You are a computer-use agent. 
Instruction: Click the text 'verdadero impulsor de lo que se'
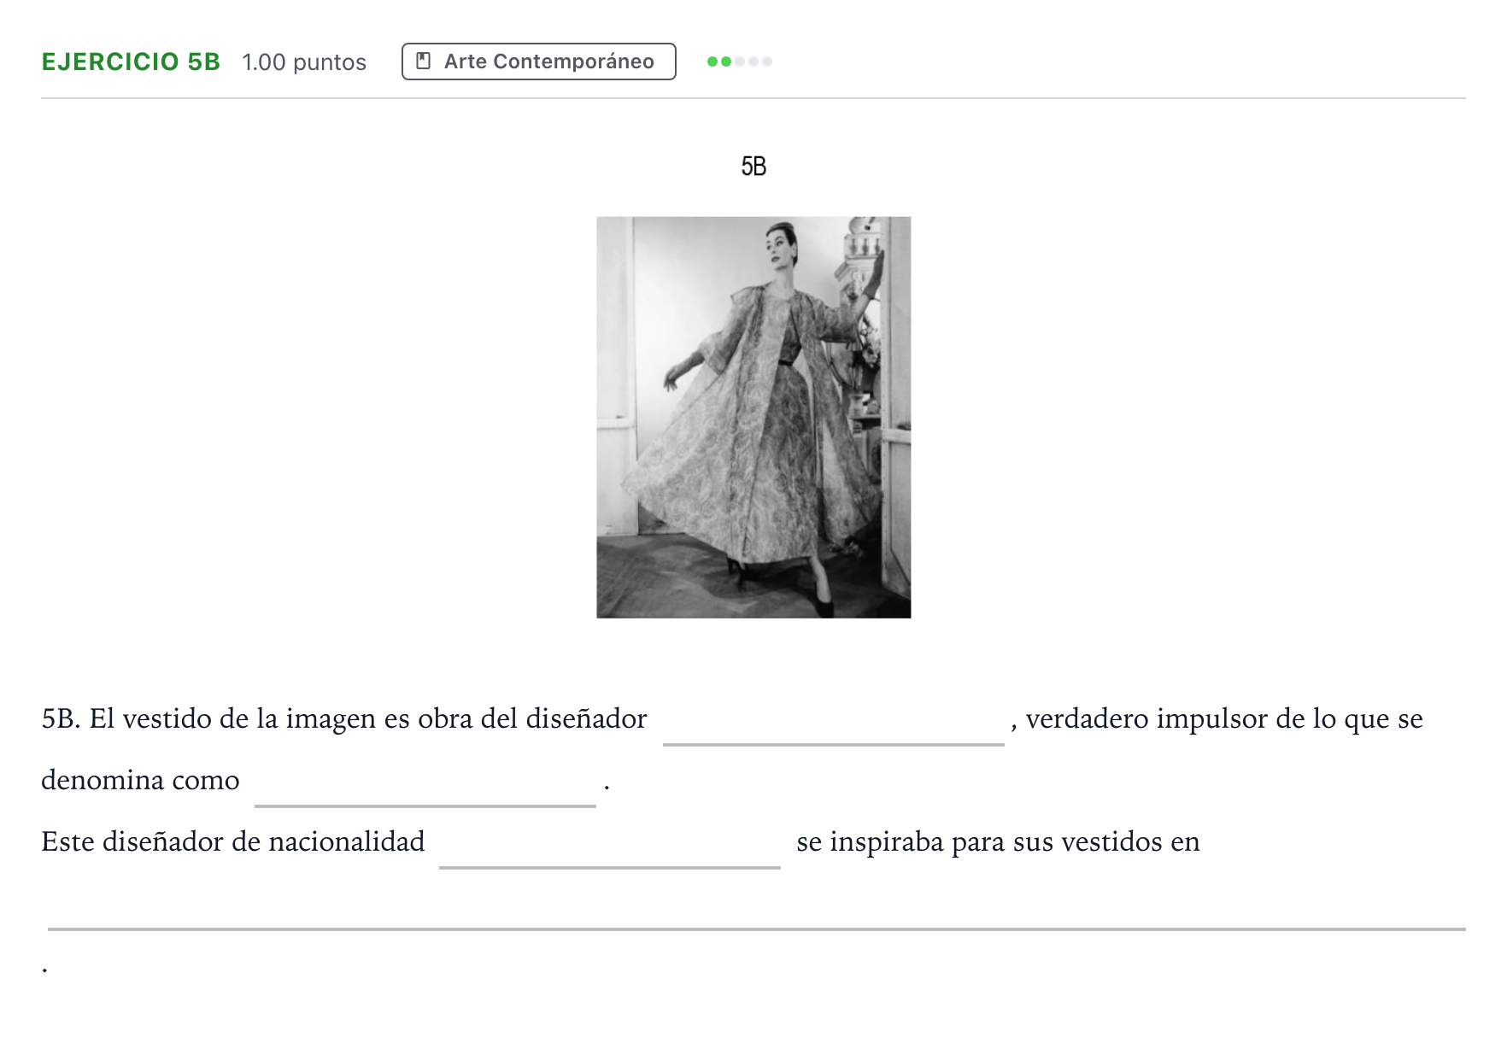(x=1224, y=719)
